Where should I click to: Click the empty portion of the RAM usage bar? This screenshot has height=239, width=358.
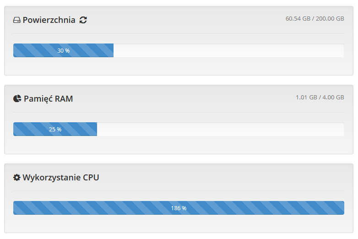pos(221,129)
